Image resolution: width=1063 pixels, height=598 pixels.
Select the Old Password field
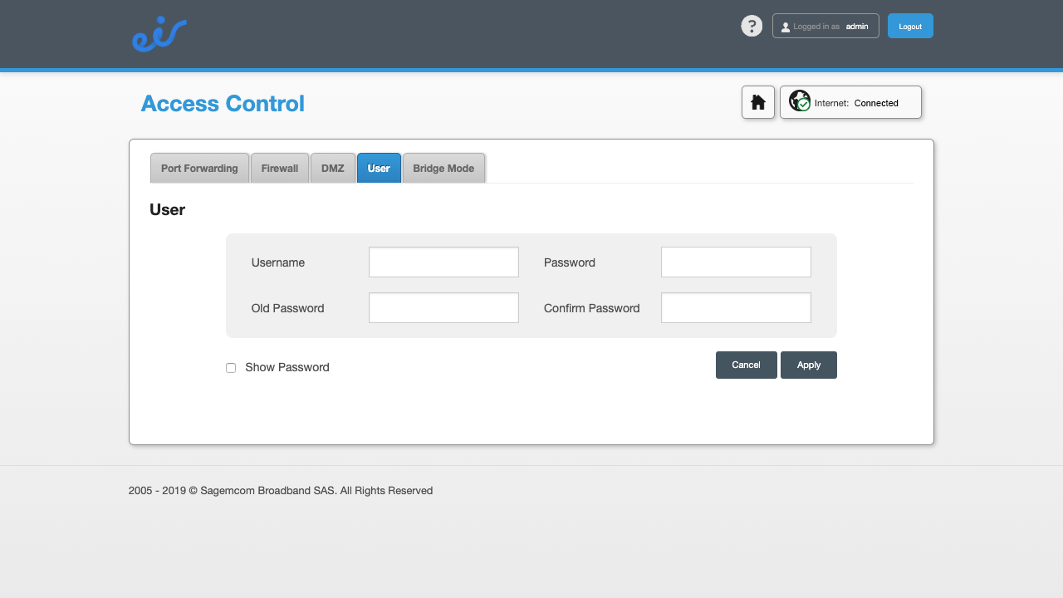pyautogui.click(x=443, y=307)
